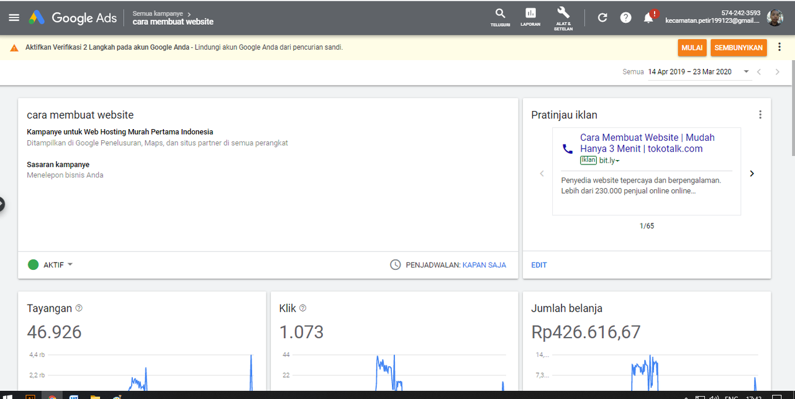Screen dimensions: 795x399
Task: Open Alat & Setelan wrench menu
Action: (x=563, y=18)
